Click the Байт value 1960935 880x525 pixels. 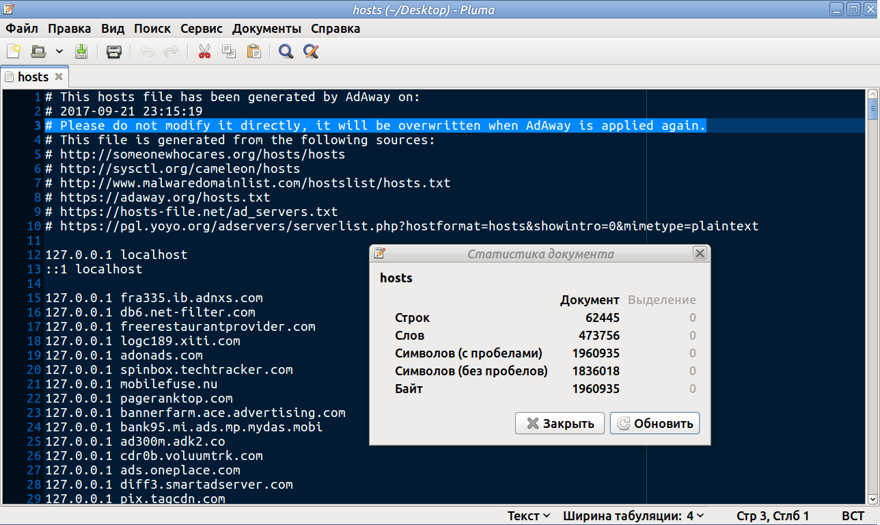(596, 389)
